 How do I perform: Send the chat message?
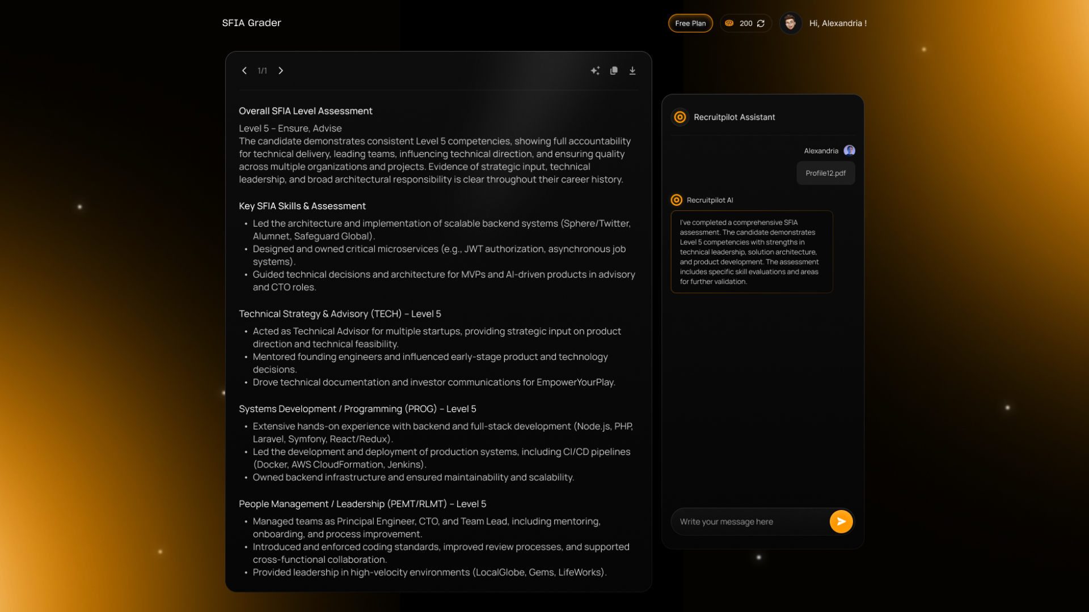click(x=841, y=521)
